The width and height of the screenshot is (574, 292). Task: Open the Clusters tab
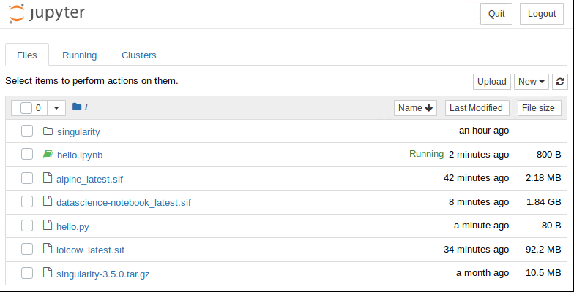[x=139, y=55]
